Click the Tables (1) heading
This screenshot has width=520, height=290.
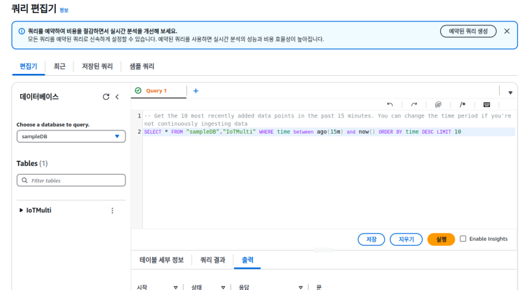tap(32, 163)
